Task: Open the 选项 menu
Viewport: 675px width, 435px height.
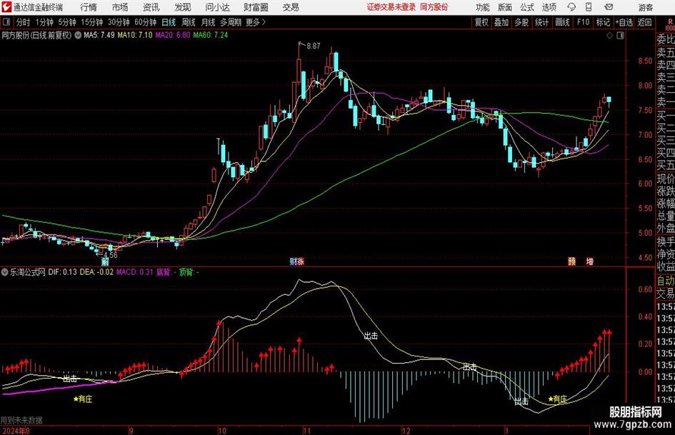Action: (549, 7)
